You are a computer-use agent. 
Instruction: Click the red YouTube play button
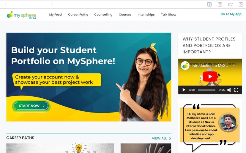click(x=210, y=76)
